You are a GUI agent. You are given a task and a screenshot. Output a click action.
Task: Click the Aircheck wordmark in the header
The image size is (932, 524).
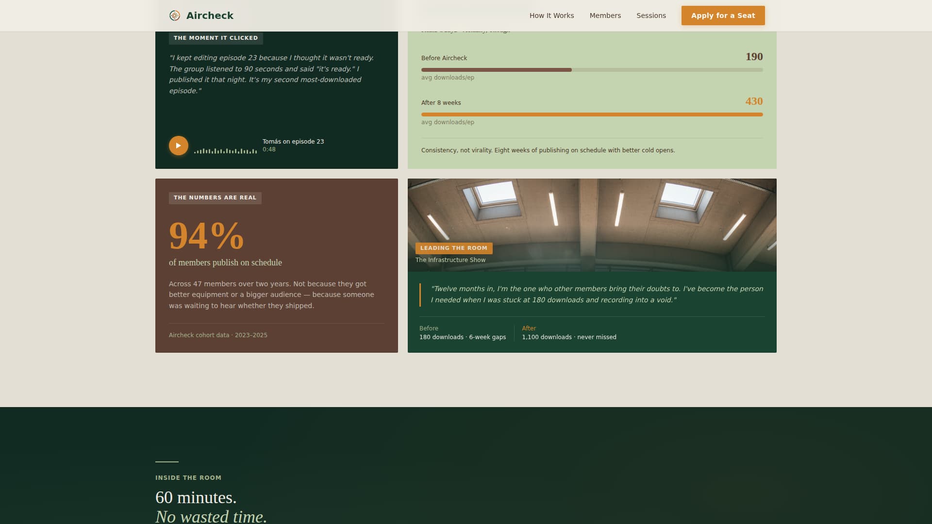[x=210, y=15]
